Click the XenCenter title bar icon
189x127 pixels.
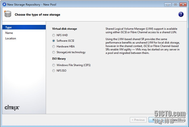[4, 5]
